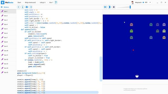This screenshot has height=94, width=168.
Task: Run program step by step
Action: point(105,7)
